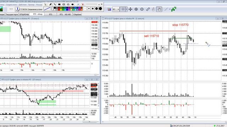Choose the filled ellipse shape tool
This screenshot has width=227, height=127.
pos(72,5)
